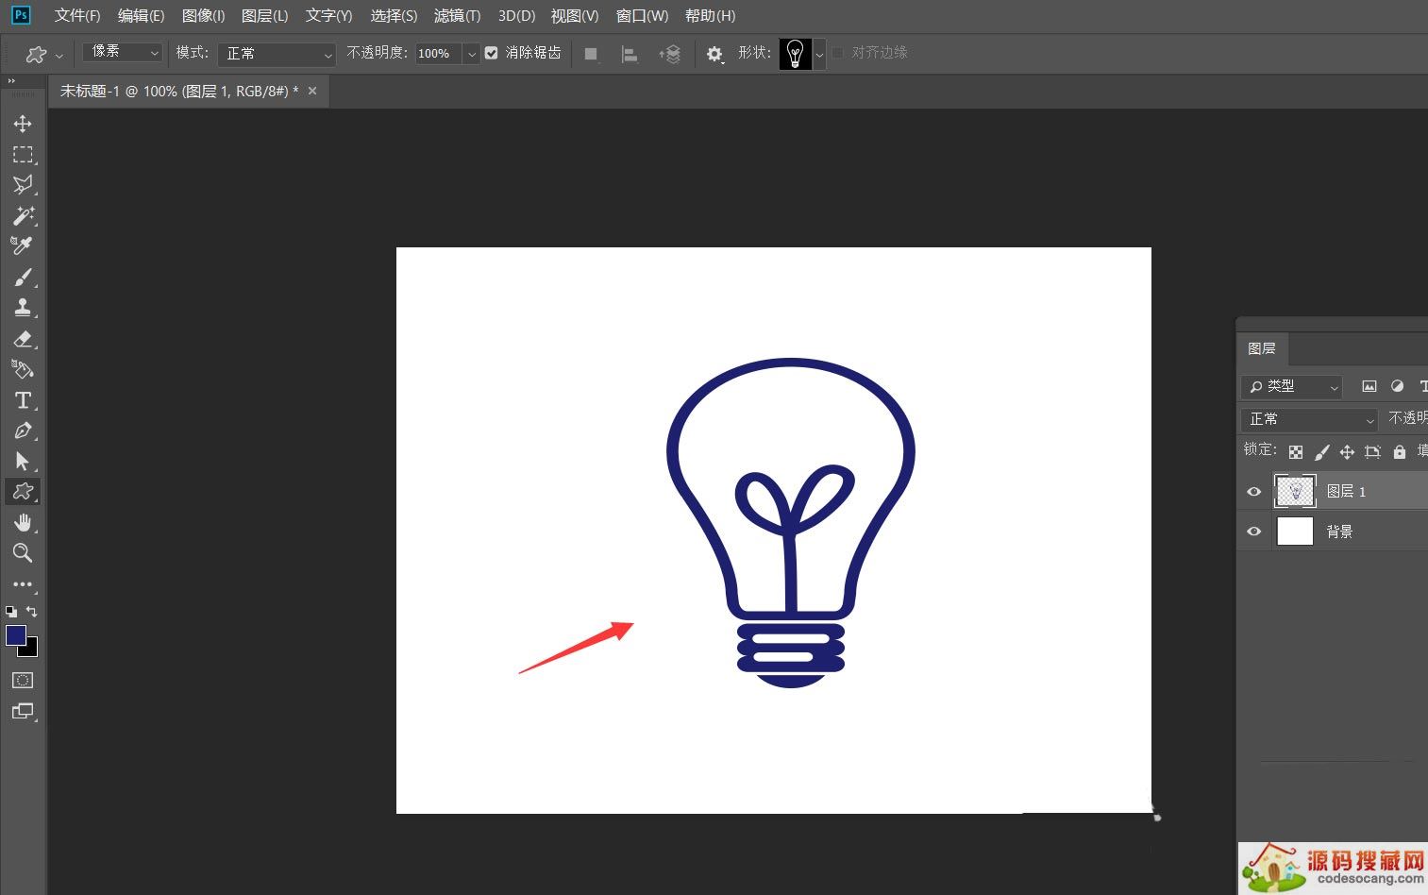Lock layer position

(x=1347, y=452)
